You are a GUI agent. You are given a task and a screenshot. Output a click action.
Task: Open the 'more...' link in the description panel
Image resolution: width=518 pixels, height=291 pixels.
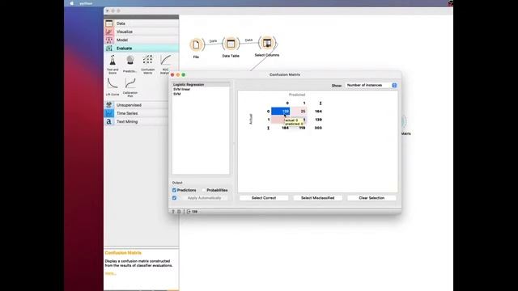pos(111,273)
